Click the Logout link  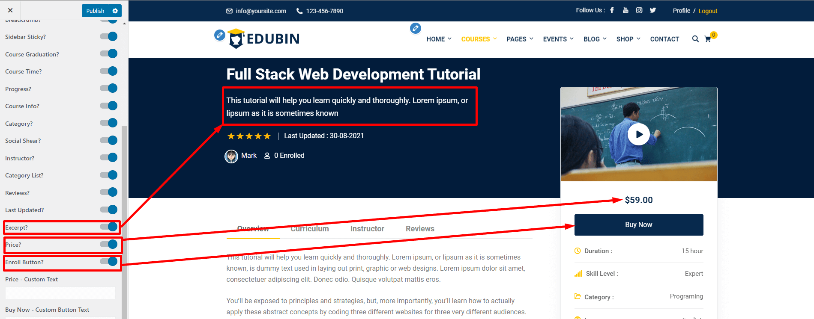pos(708,11)
